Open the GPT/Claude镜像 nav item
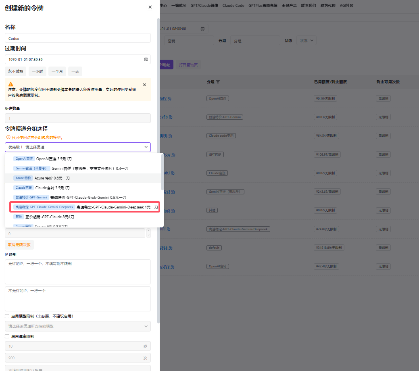Viewport: 419px width, 371px height. click(204, 6)
